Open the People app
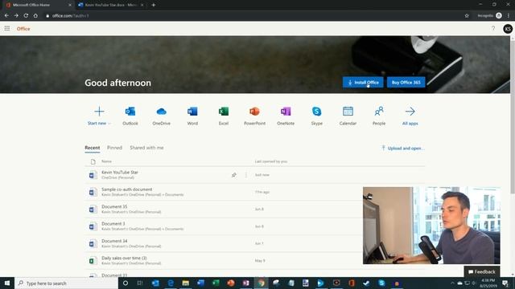The image size is (515, 289). click(x=379, y=116)
